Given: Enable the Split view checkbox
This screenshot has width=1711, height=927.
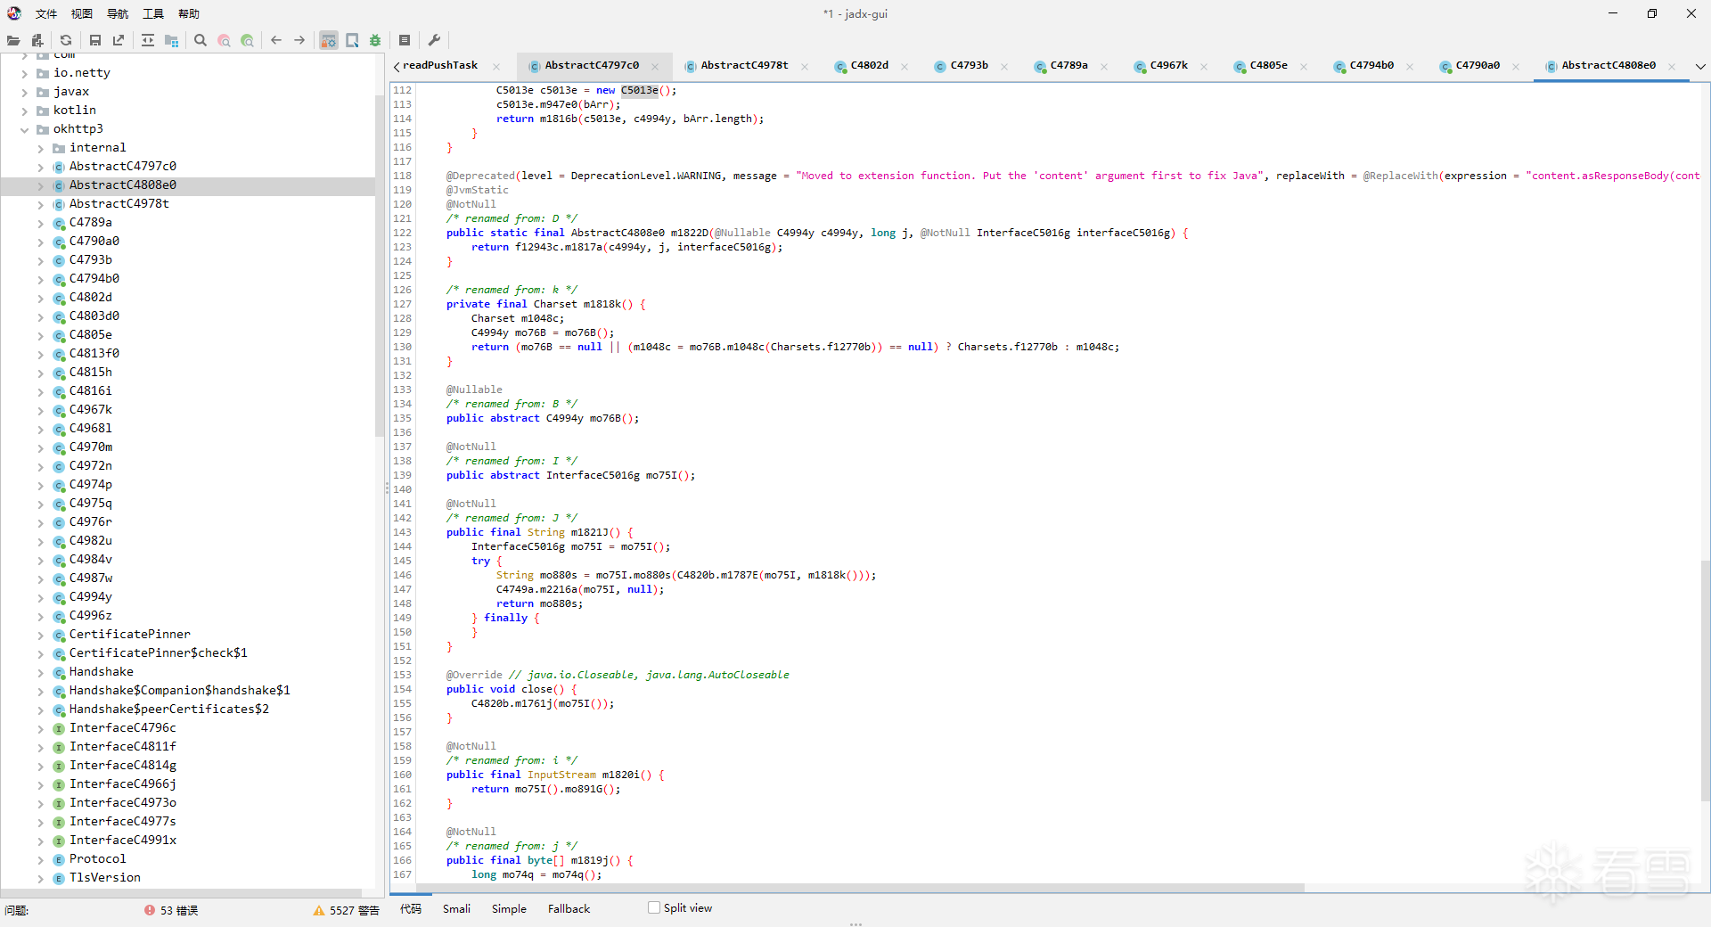Looking at the screenshot, I should tap(654, 908).
